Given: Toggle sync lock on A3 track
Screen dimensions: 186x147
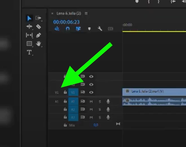Looking at the screenshot, I should pos(83,117).
